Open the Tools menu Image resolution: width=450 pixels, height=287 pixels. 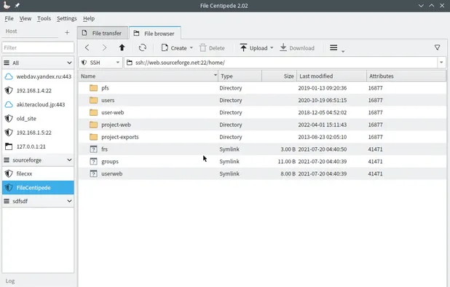click(44, 18)
